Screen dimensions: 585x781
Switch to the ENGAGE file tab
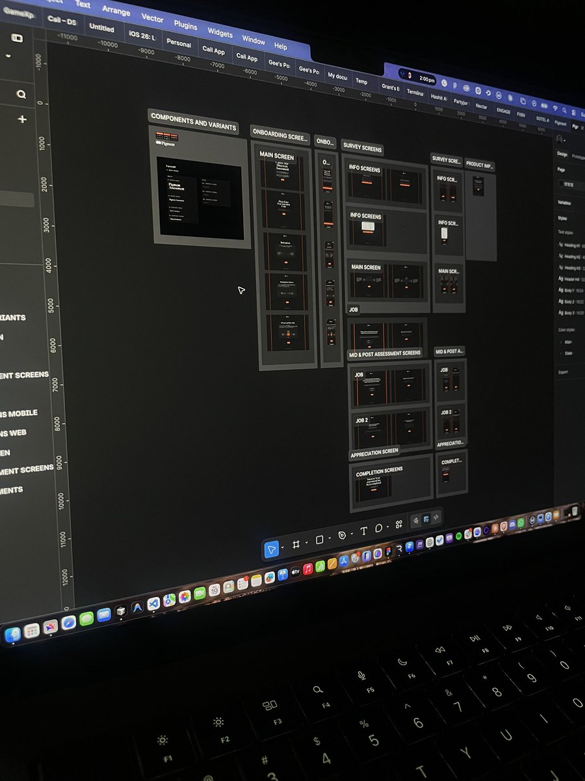(503, 111)
